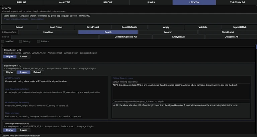Click the Reload button
The image size is (257, 137).
19,27
